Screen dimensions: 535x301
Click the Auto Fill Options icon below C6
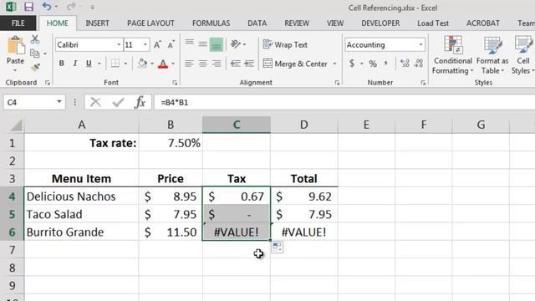pyautogui.click(x=277, y=247)
